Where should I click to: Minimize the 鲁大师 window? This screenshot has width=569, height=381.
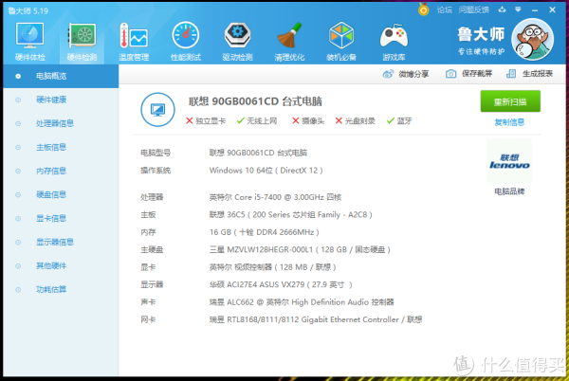535,10
